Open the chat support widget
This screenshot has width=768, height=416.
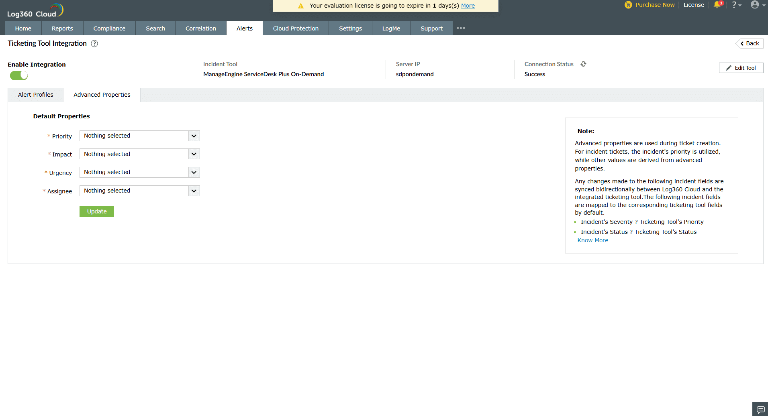tap(760, 409)
